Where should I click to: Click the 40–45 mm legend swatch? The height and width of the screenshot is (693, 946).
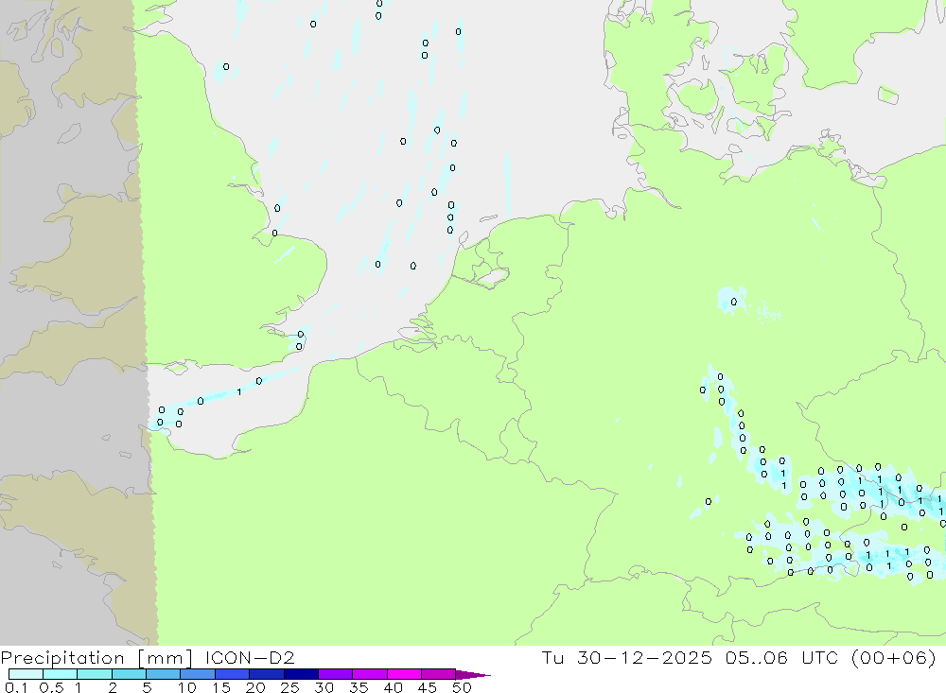click(404, 674)
